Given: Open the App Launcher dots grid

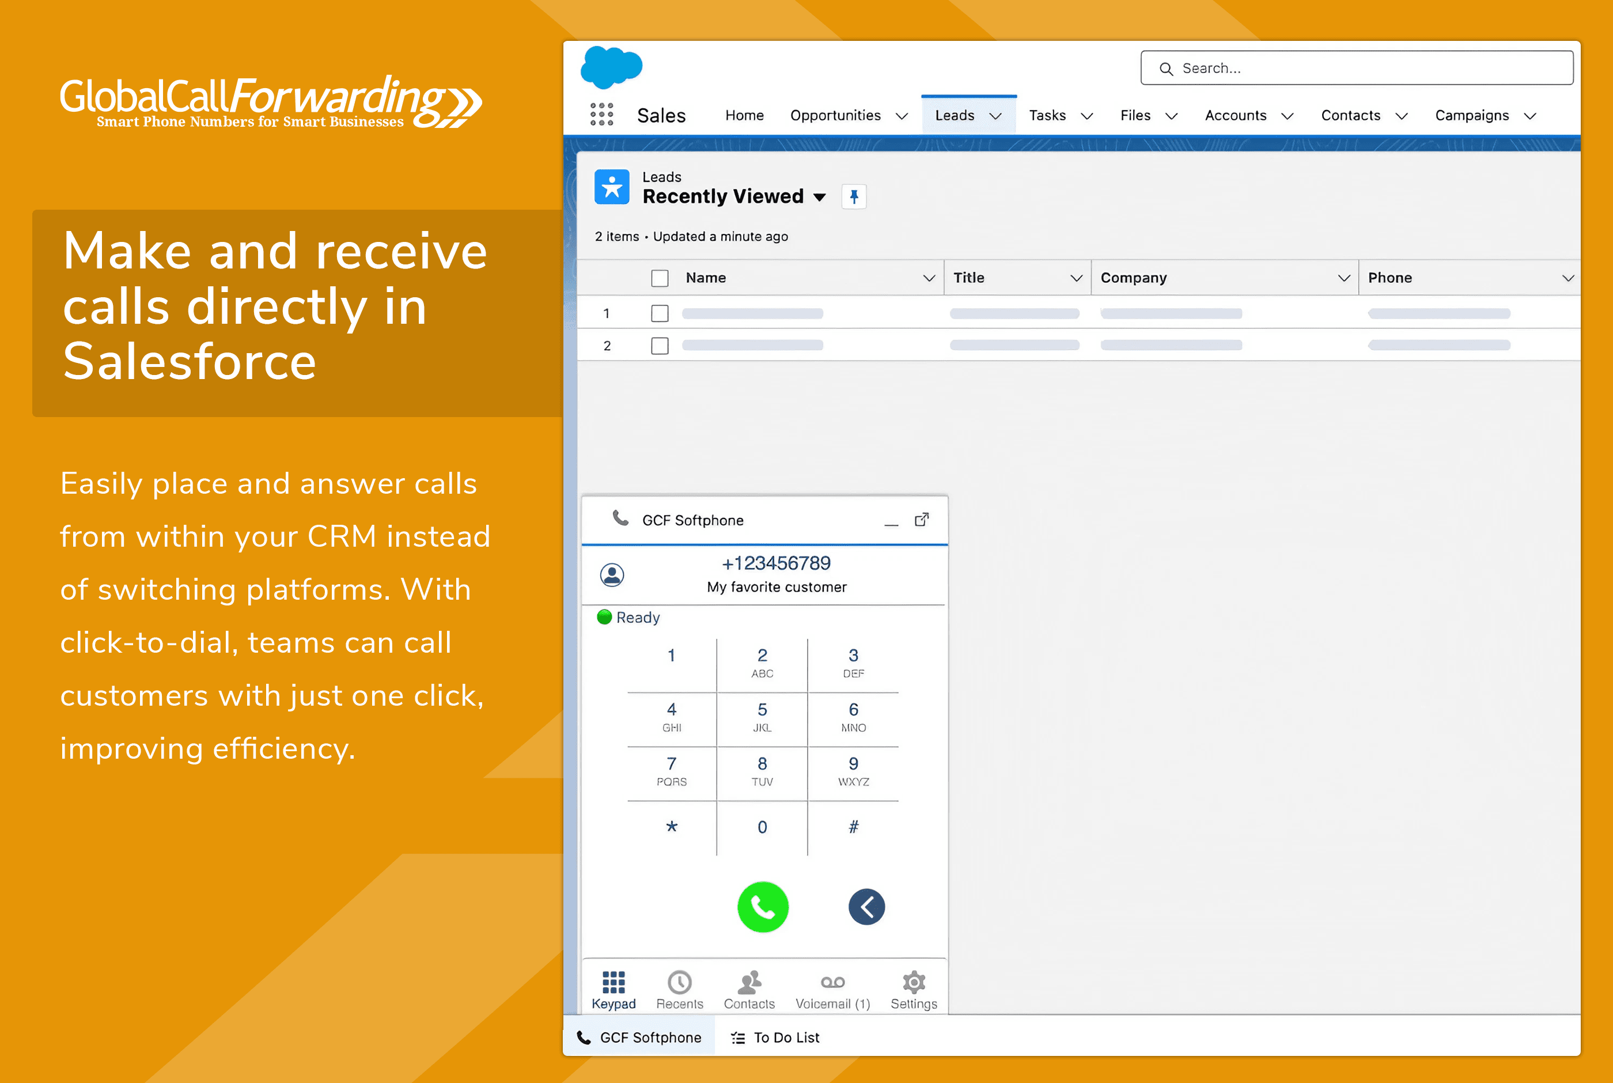Looking at the screenshot, I should coord(601,115).
